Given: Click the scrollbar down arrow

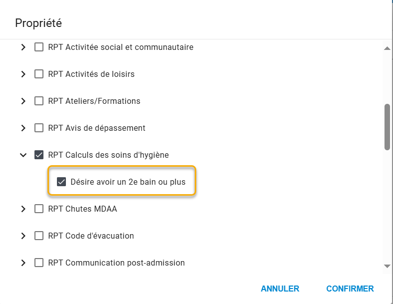Looking at the screenshot, I should coord(387,266).
